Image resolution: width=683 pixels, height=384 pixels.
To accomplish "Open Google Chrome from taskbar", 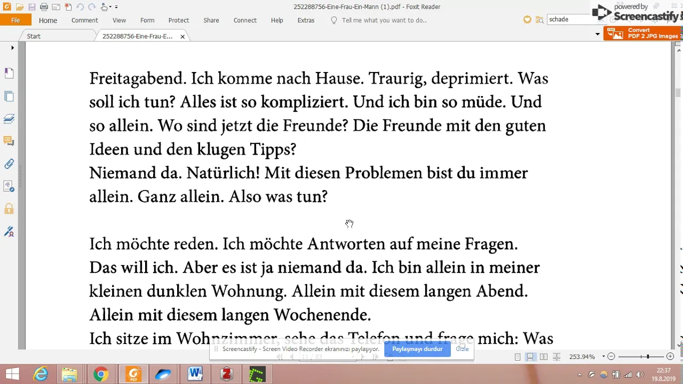I will click(100, 374).
